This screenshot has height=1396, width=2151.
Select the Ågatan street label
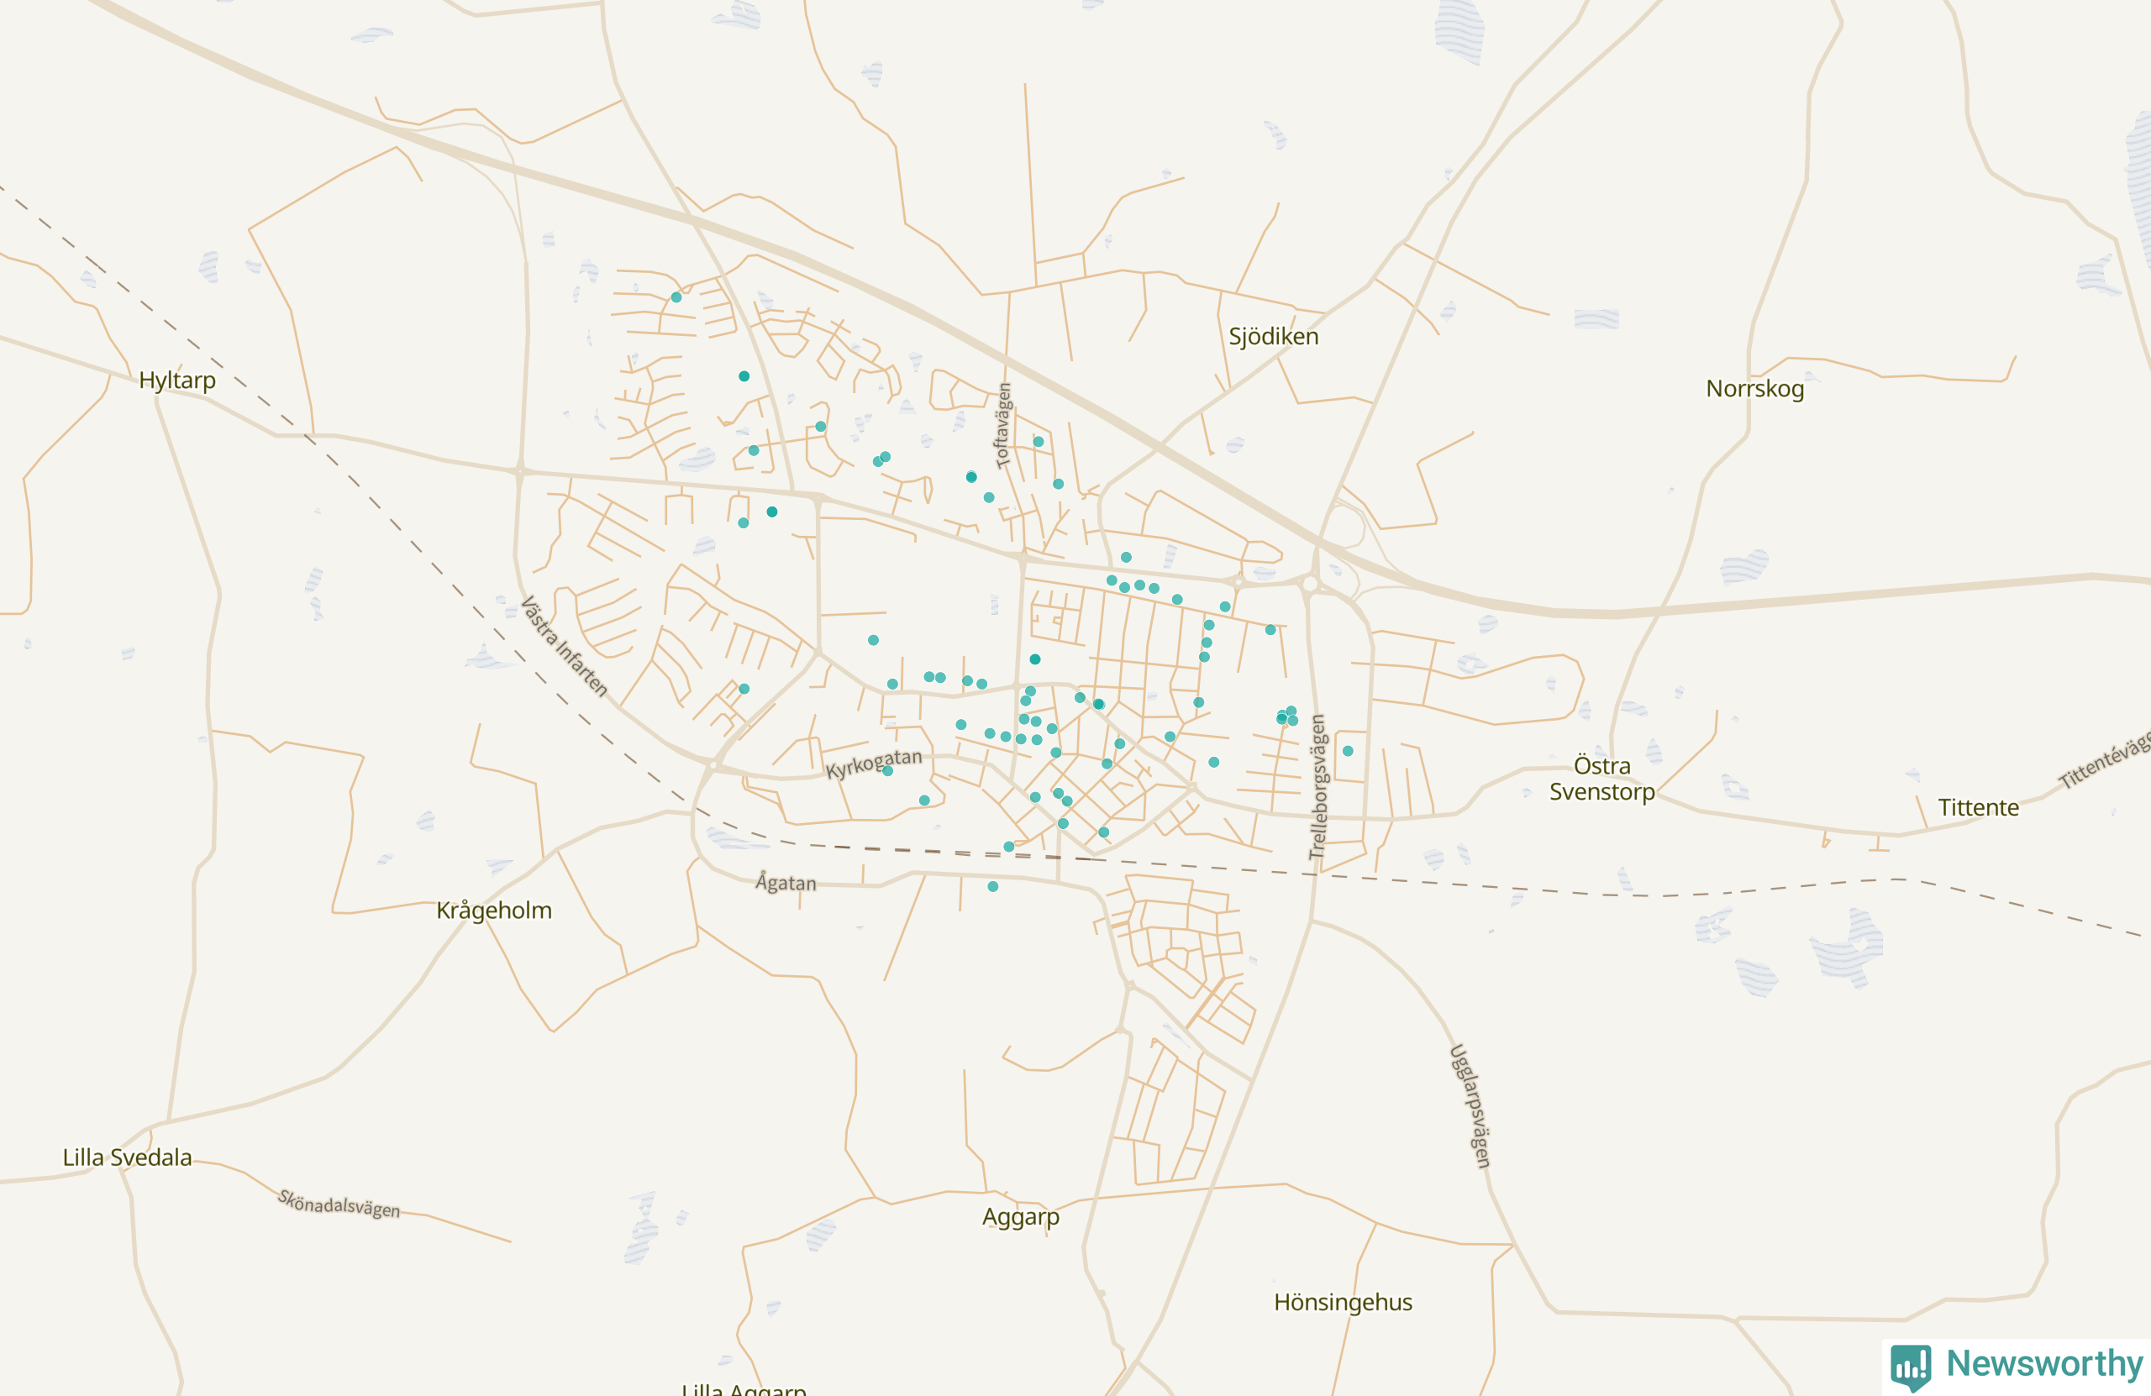pyautogui.click(x=786, y=882)
